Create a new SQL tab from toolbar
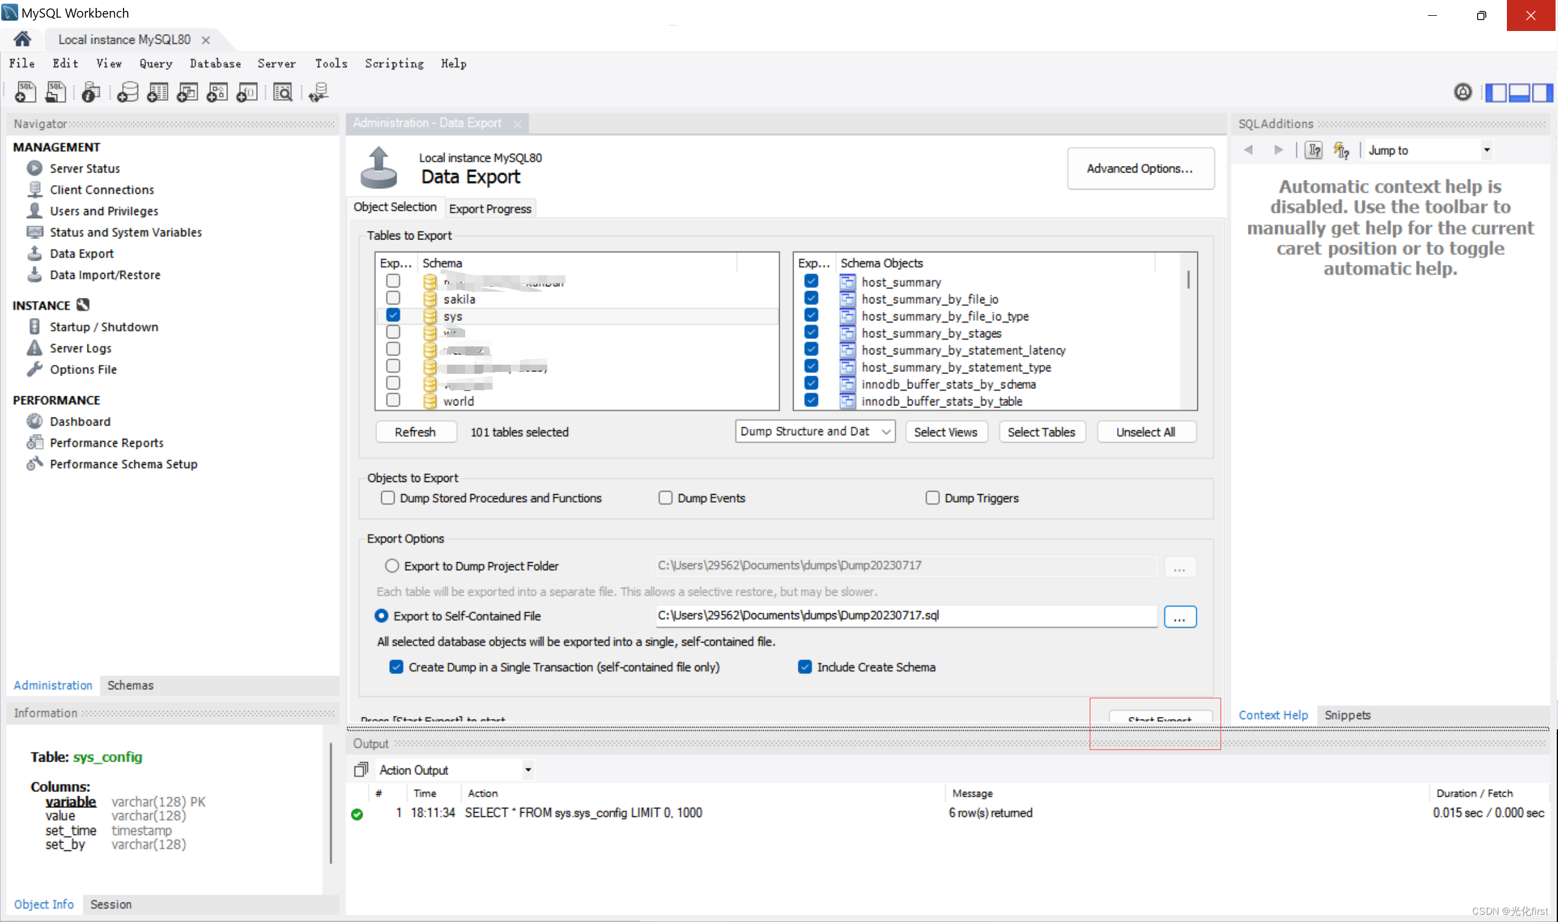1558x922 pixels. tap(25, 92)
